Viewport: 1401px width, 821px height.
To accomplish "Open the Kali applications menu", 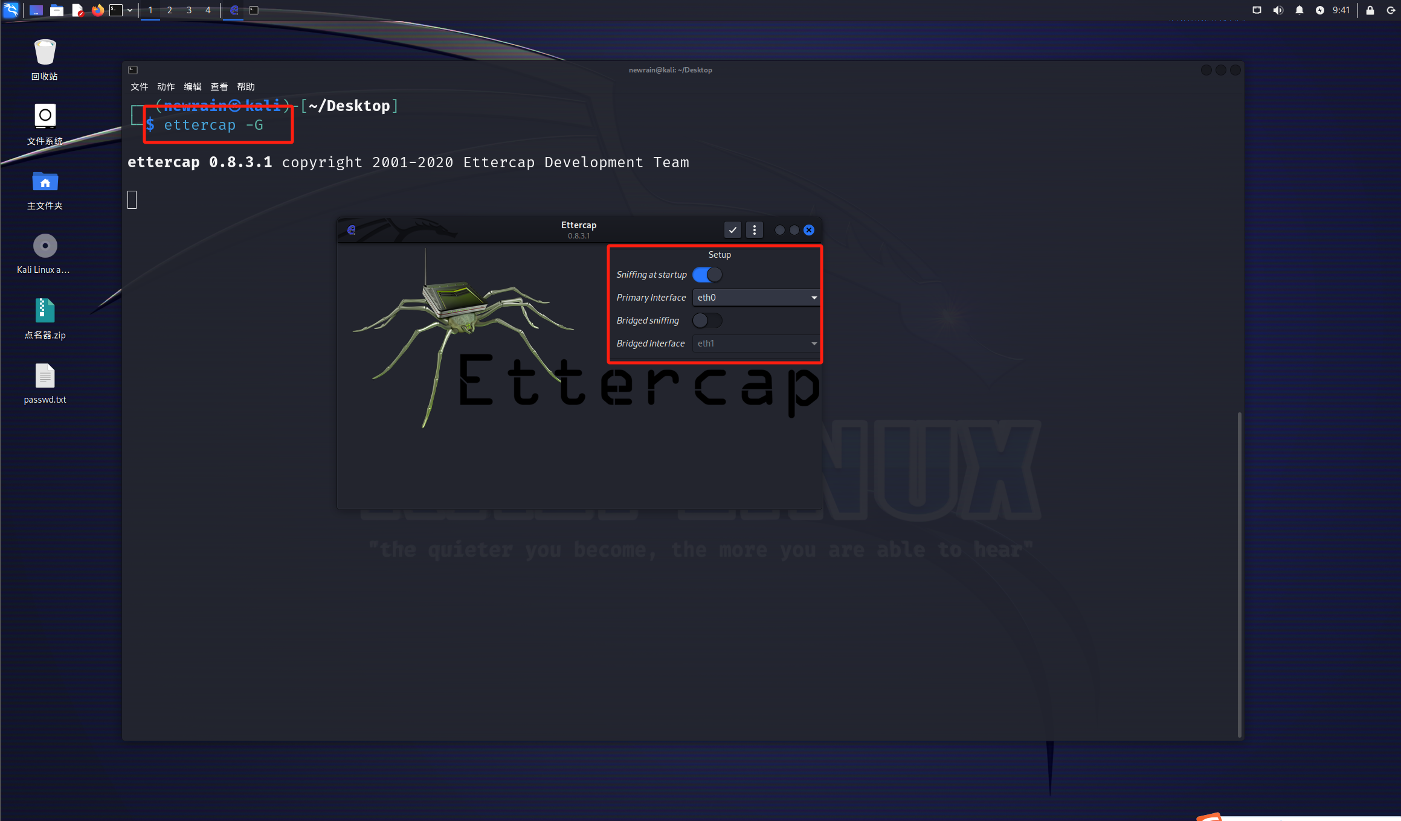I will 11,10.
